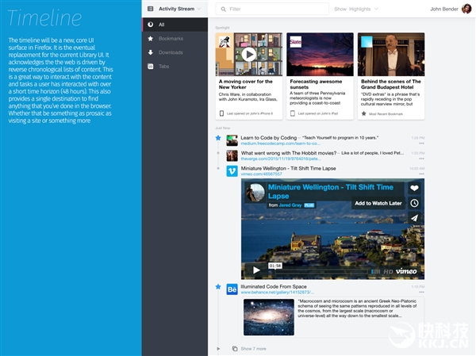Click the Vimeo logo on Miniature Wellington entry
This screenshot has width=476, height=356.
click(232, 170)
